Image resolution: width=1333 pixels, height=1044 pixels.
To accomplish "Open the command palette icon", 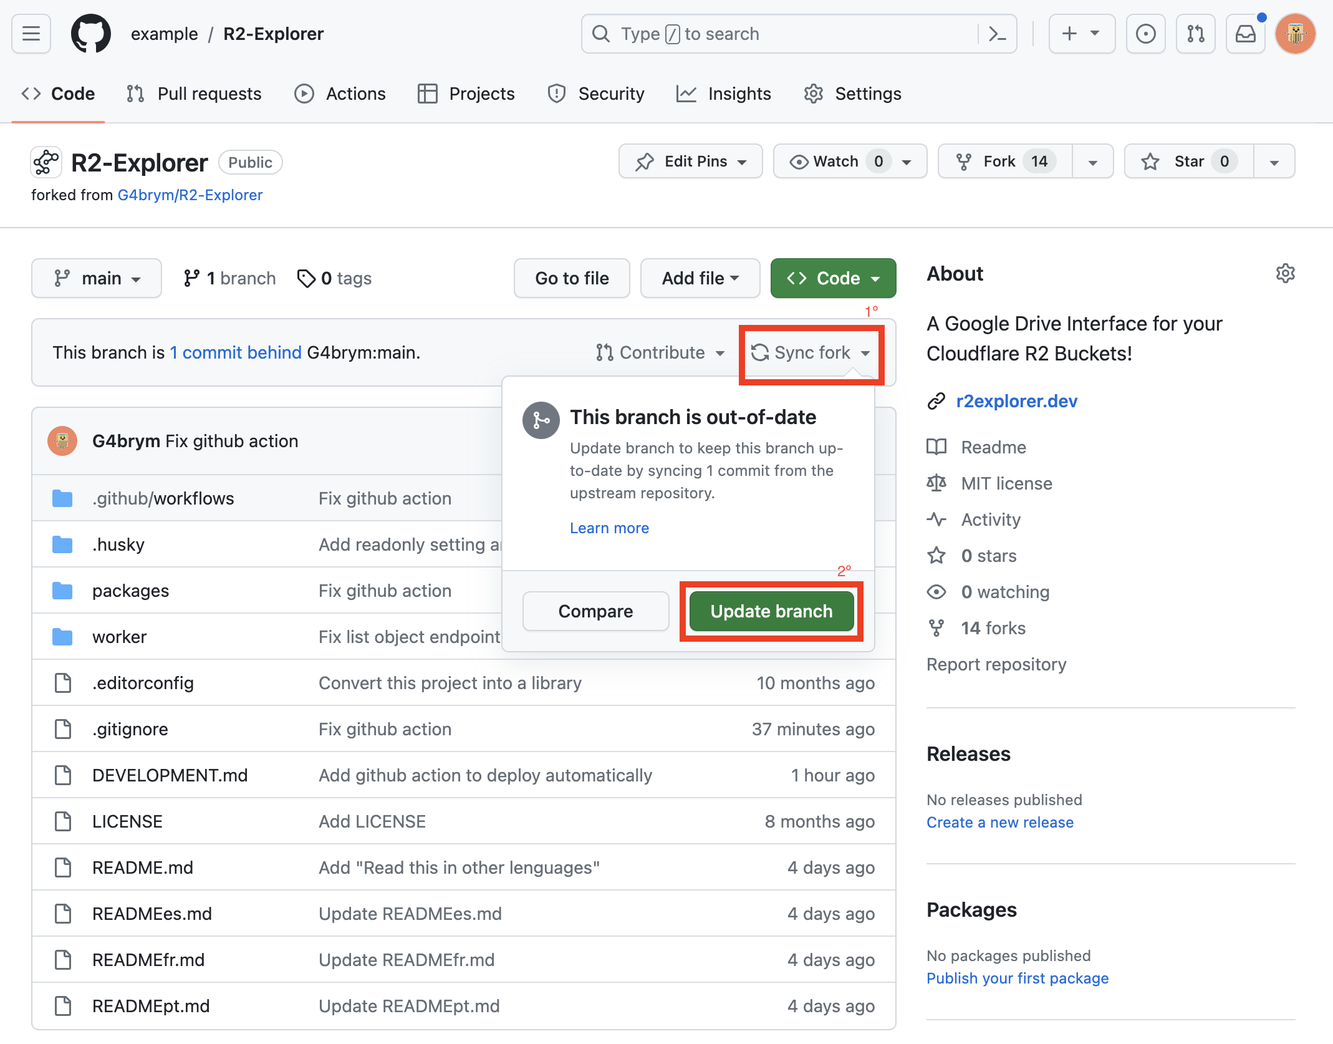I will (998, 34).
